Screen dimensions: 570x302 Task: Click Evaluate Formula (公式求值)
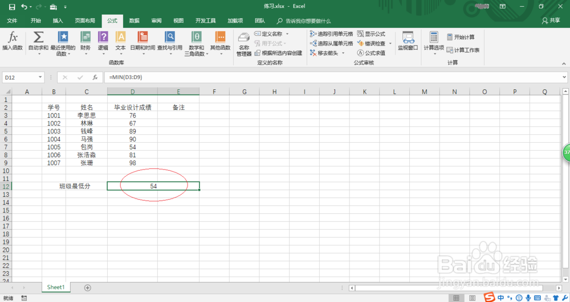pos(371,53)
